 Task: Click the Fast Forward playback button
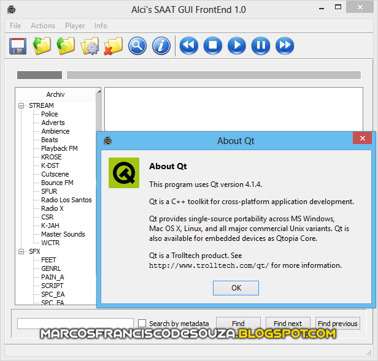coord(285,46)
